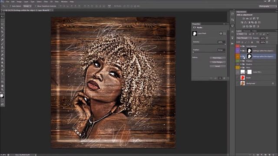Add a Levels adjustment
This screenshot has width=278, height=156.
coord(247,19)
